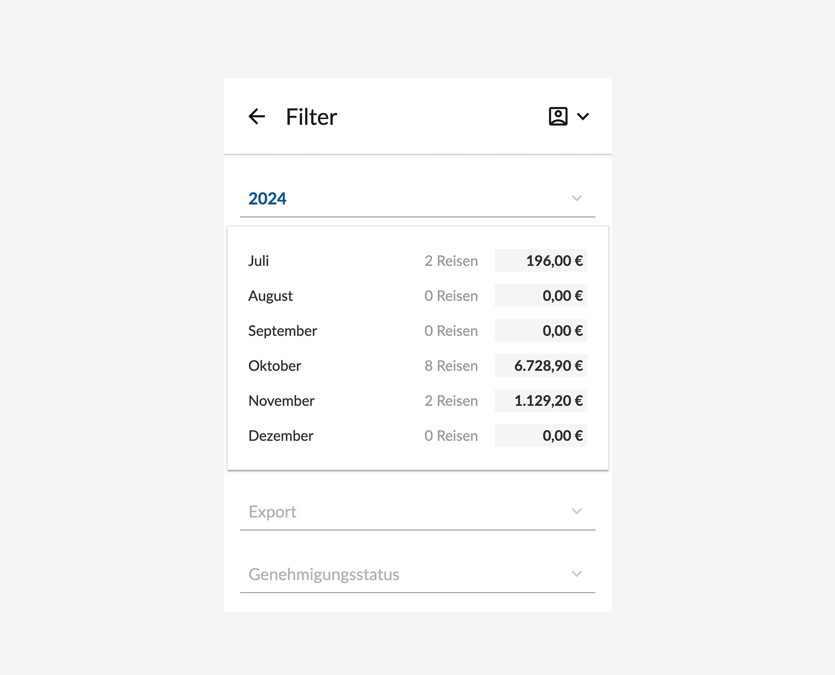Select the November month entry

pos(281,401)
